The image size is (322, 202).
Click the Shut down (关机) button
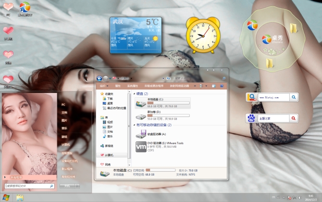(x=67, y=186)
